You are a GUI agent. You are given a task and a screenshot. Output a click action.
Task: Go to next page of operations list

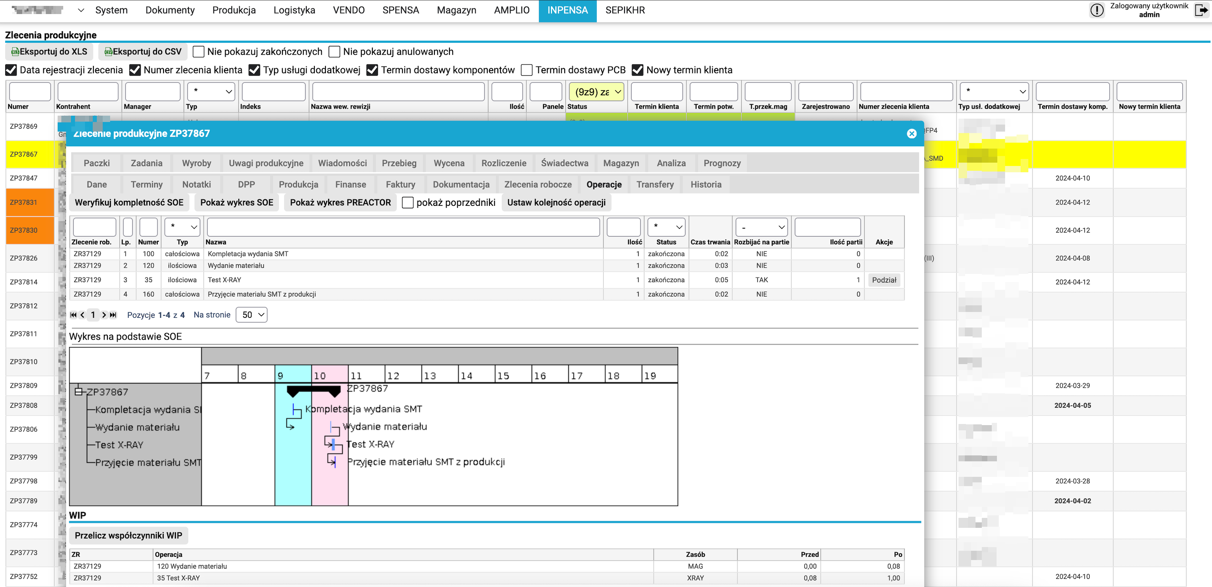(104, 315)
